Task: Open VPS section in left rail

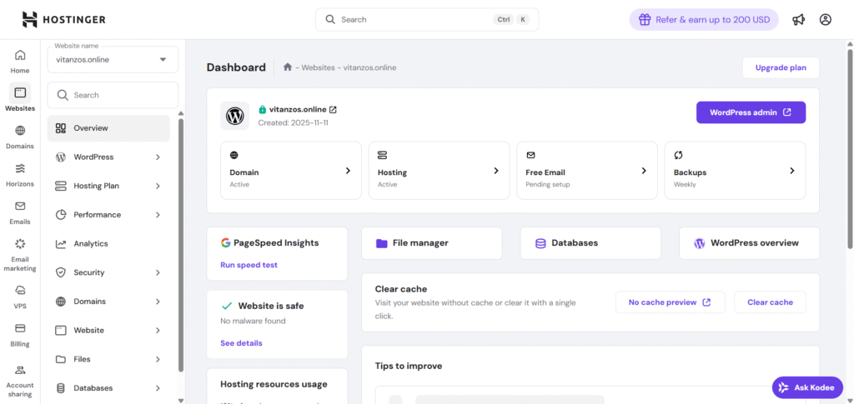Action: [20, 296]
